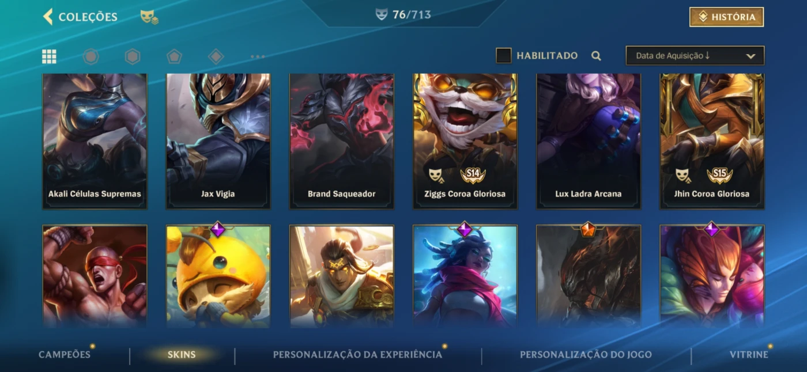
Task: Expand the sort dropdown chevron arrow
Action: [751, 56]
